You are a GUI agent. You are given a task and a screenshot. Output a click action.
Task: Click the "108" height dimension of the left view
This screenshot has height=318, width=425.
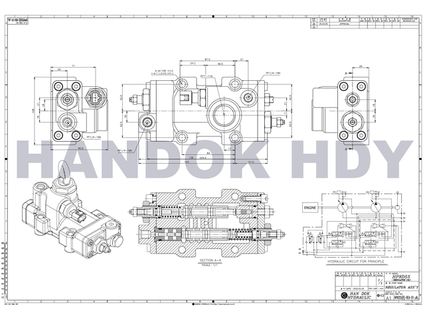[x=34, y=111]
